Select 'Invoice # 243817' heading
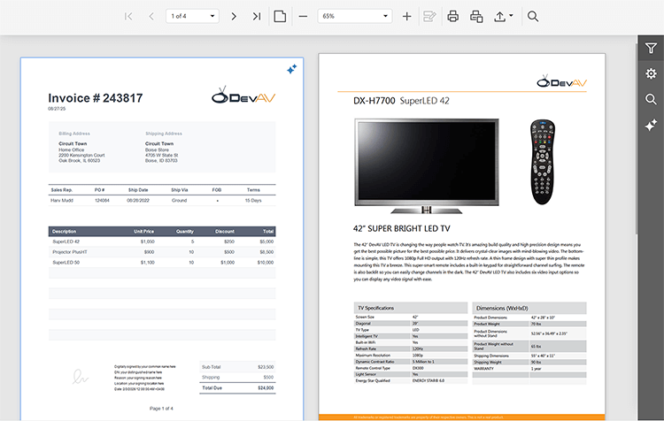Screen dimensions: 664x421 [x=96, y=98]
